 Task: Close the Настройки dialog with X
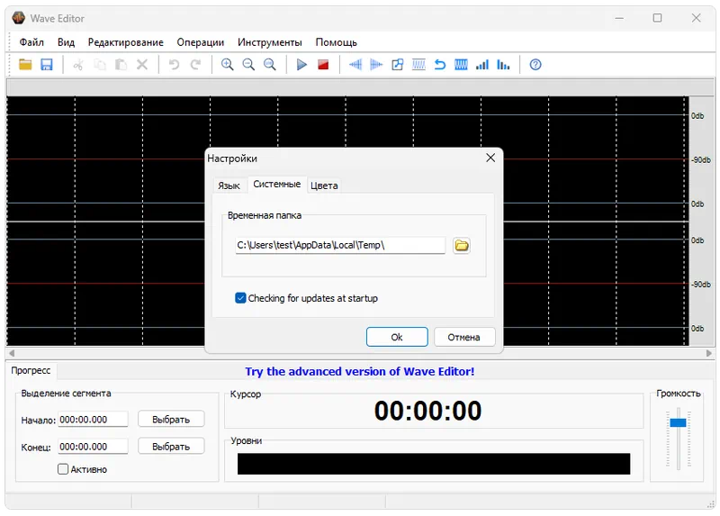tap(490, 158)
